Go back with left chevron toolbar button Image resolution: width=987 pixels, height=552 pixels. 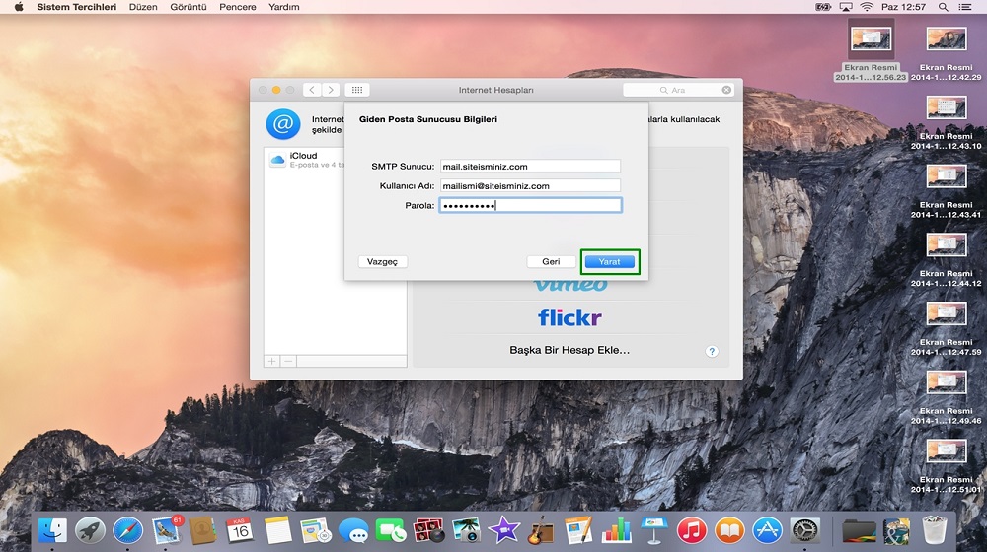(312, 90)
